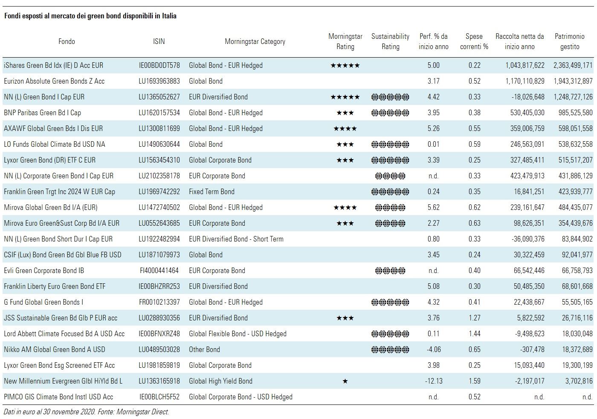
Task: Select the star rating for Mirova Global Green Bd
Action: [x=345, y=207]
